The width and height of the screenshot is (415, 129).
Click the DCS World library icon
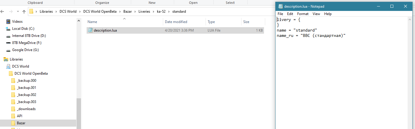8,66
